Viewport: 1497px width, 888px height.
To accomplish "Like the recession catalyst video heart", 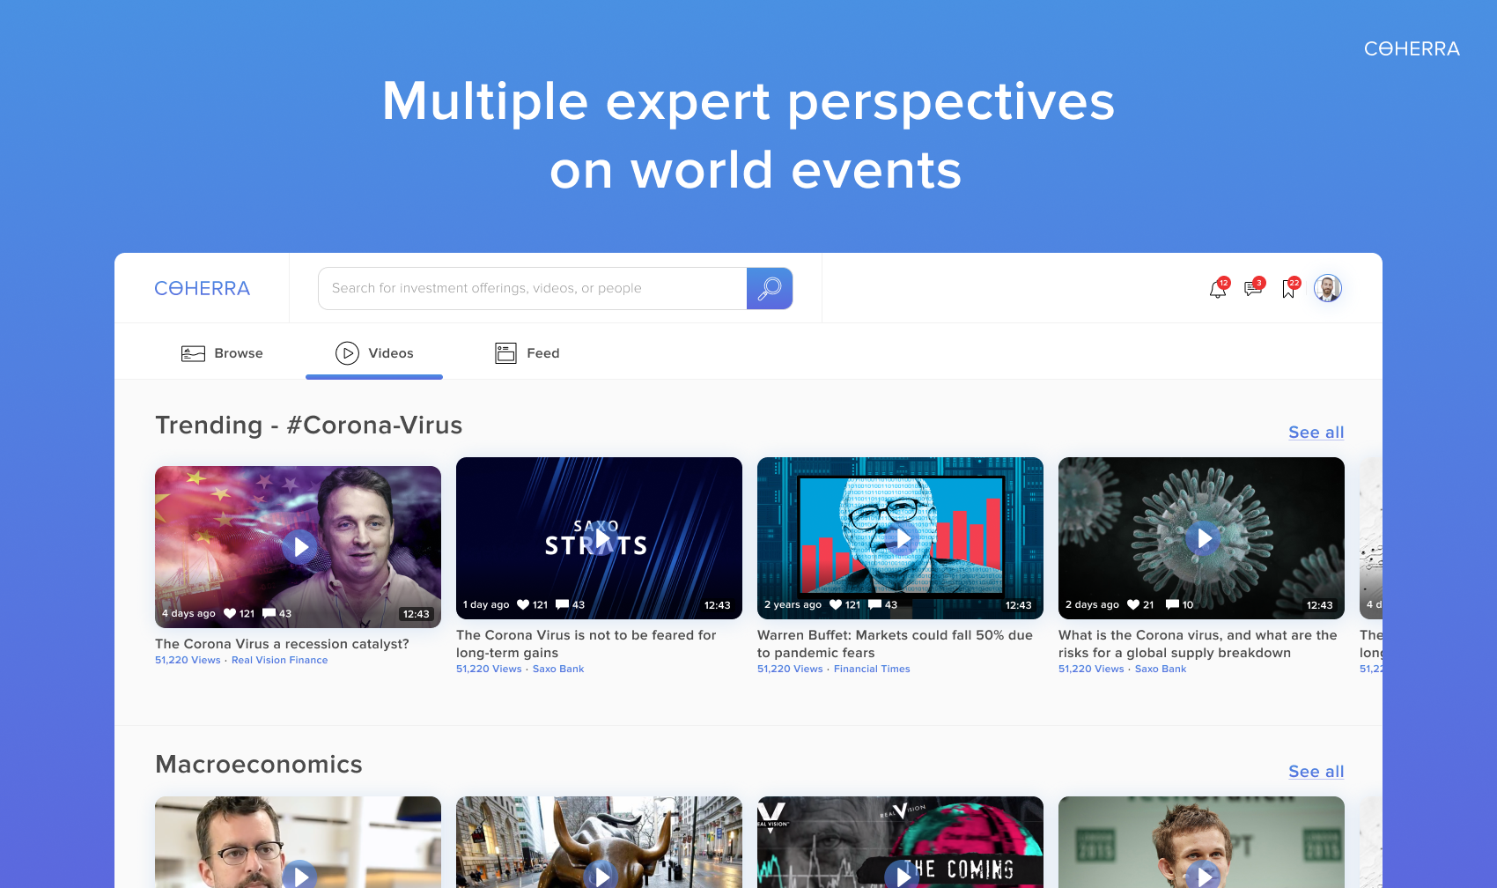I will click(230, 613).
